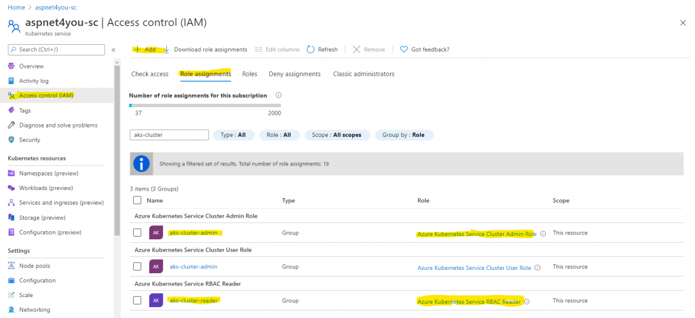695x318 pixels.
Task: Check aks-cluster-admin row under Cluster Admin Role
Action: coord(137,233)
